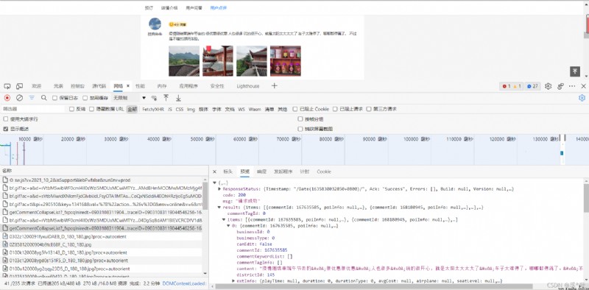The image size is (589, 290).
Task: Enable the 保留日志 preserve log checkbox
Action: pyautogui.click(x=54, y=98)
